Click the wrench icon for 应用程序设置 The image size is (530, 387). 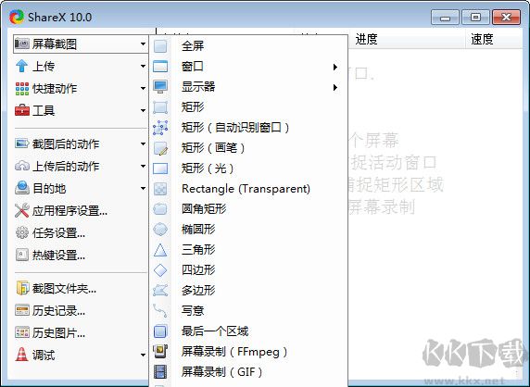click(x=22, y=210)
